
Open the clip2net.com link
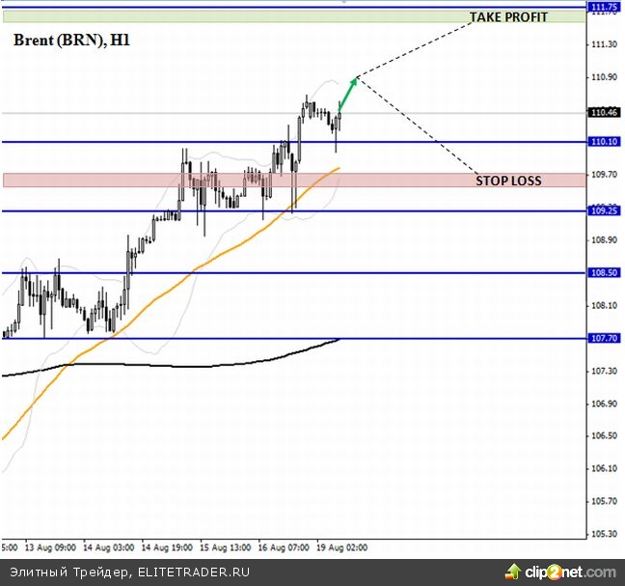coord(576,572)
